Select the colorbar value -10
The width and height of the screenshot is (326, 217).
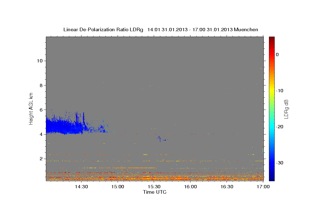280,91
